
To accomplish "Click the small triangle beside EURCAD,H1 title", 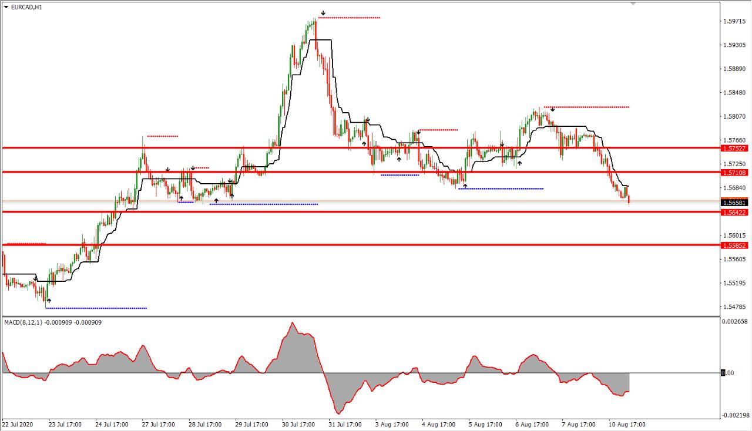I will coord(6,7).
